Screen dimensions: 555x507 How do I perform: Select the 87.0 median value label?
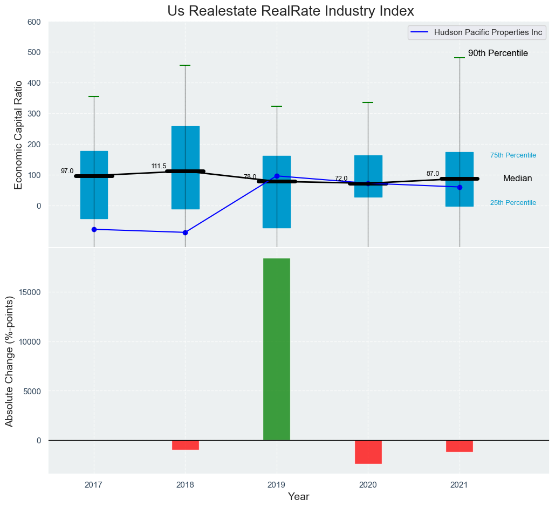[433, 174]
